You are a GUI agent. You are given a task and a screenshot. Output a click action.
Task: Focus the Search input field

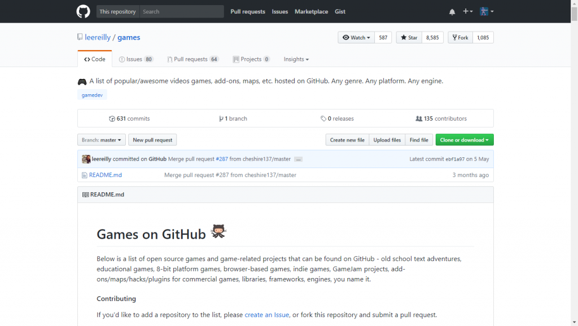click(x=181, y=12)
